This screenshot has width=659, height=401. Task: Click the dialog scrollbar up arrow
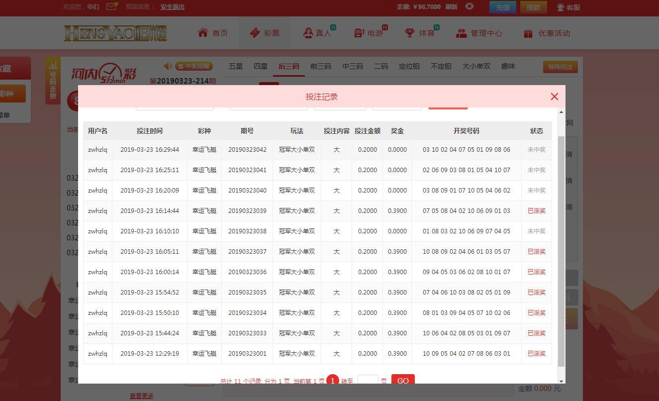(562, 111)
